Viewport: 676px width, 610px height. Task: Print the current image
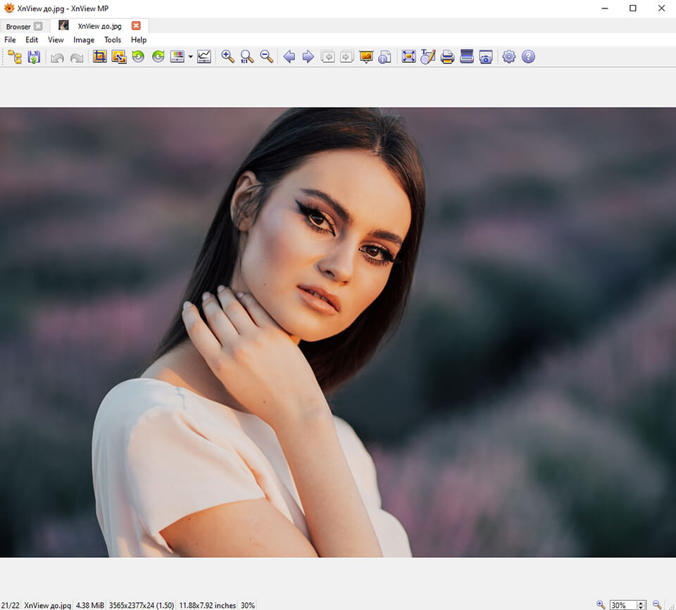[448, 57]
